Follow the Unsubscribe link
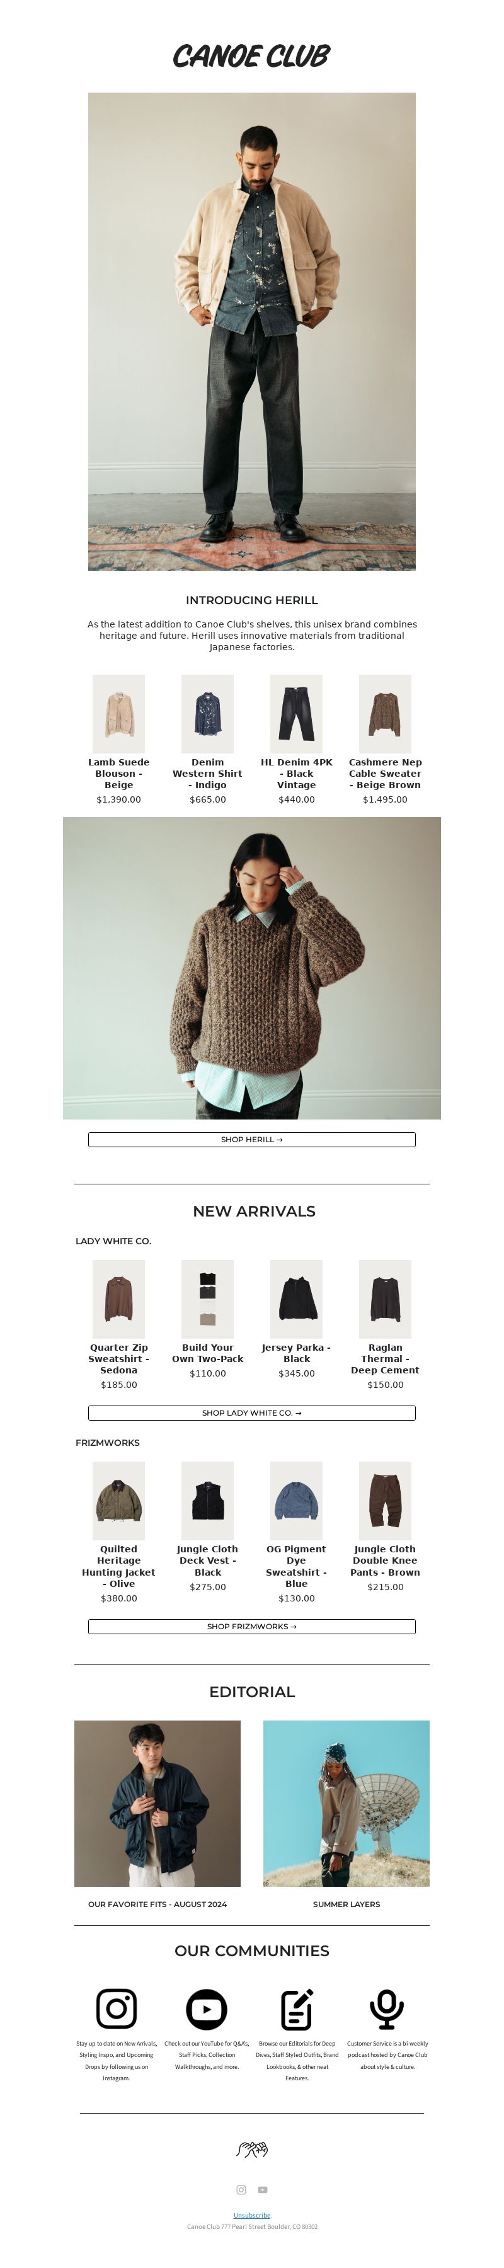Viewport: 504px width, 2268px height. pyautogui.click(x=252, y=2214)
